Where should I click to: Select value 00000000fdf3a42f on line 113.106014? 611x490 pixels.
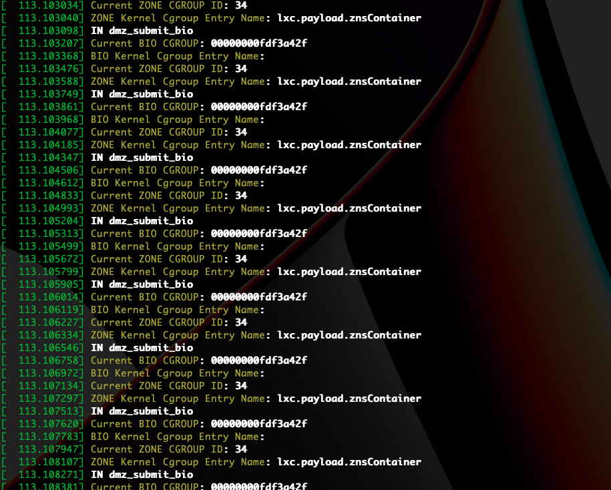[x=258, y=297]
